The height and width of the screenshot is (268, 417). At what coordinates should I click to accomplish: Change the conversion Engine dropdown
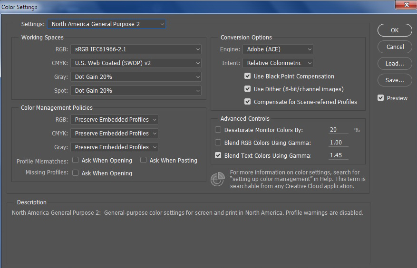tap(278, 49)
